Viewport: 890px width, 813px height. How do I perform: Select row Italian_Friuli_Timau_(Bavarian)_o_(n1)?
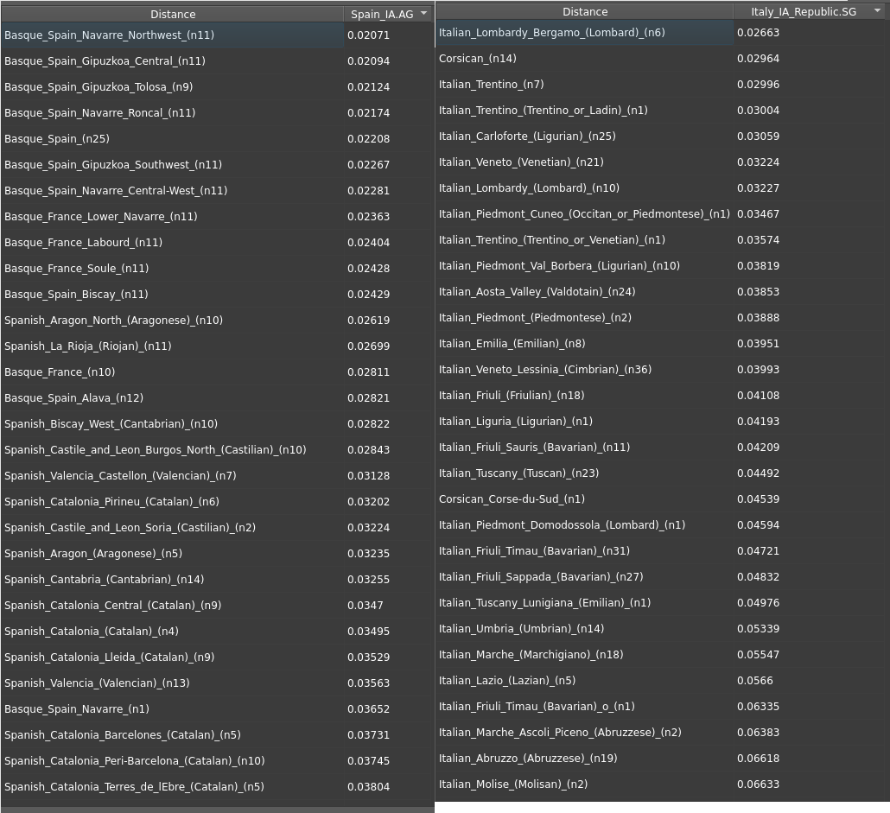click(661, 707)
